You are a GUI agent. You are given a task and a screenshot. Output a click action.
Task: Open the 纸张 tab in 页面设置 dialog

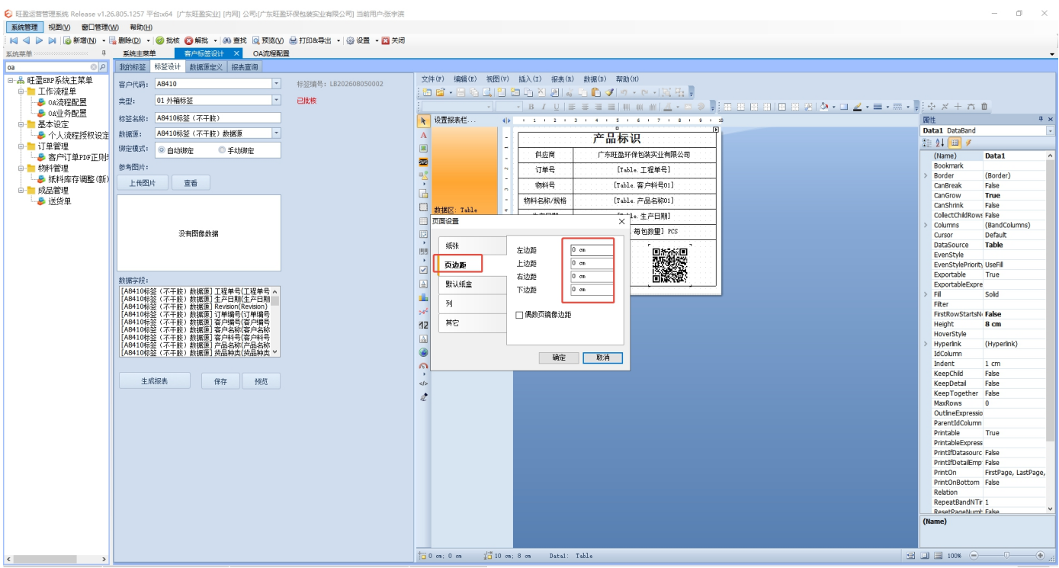472,245
